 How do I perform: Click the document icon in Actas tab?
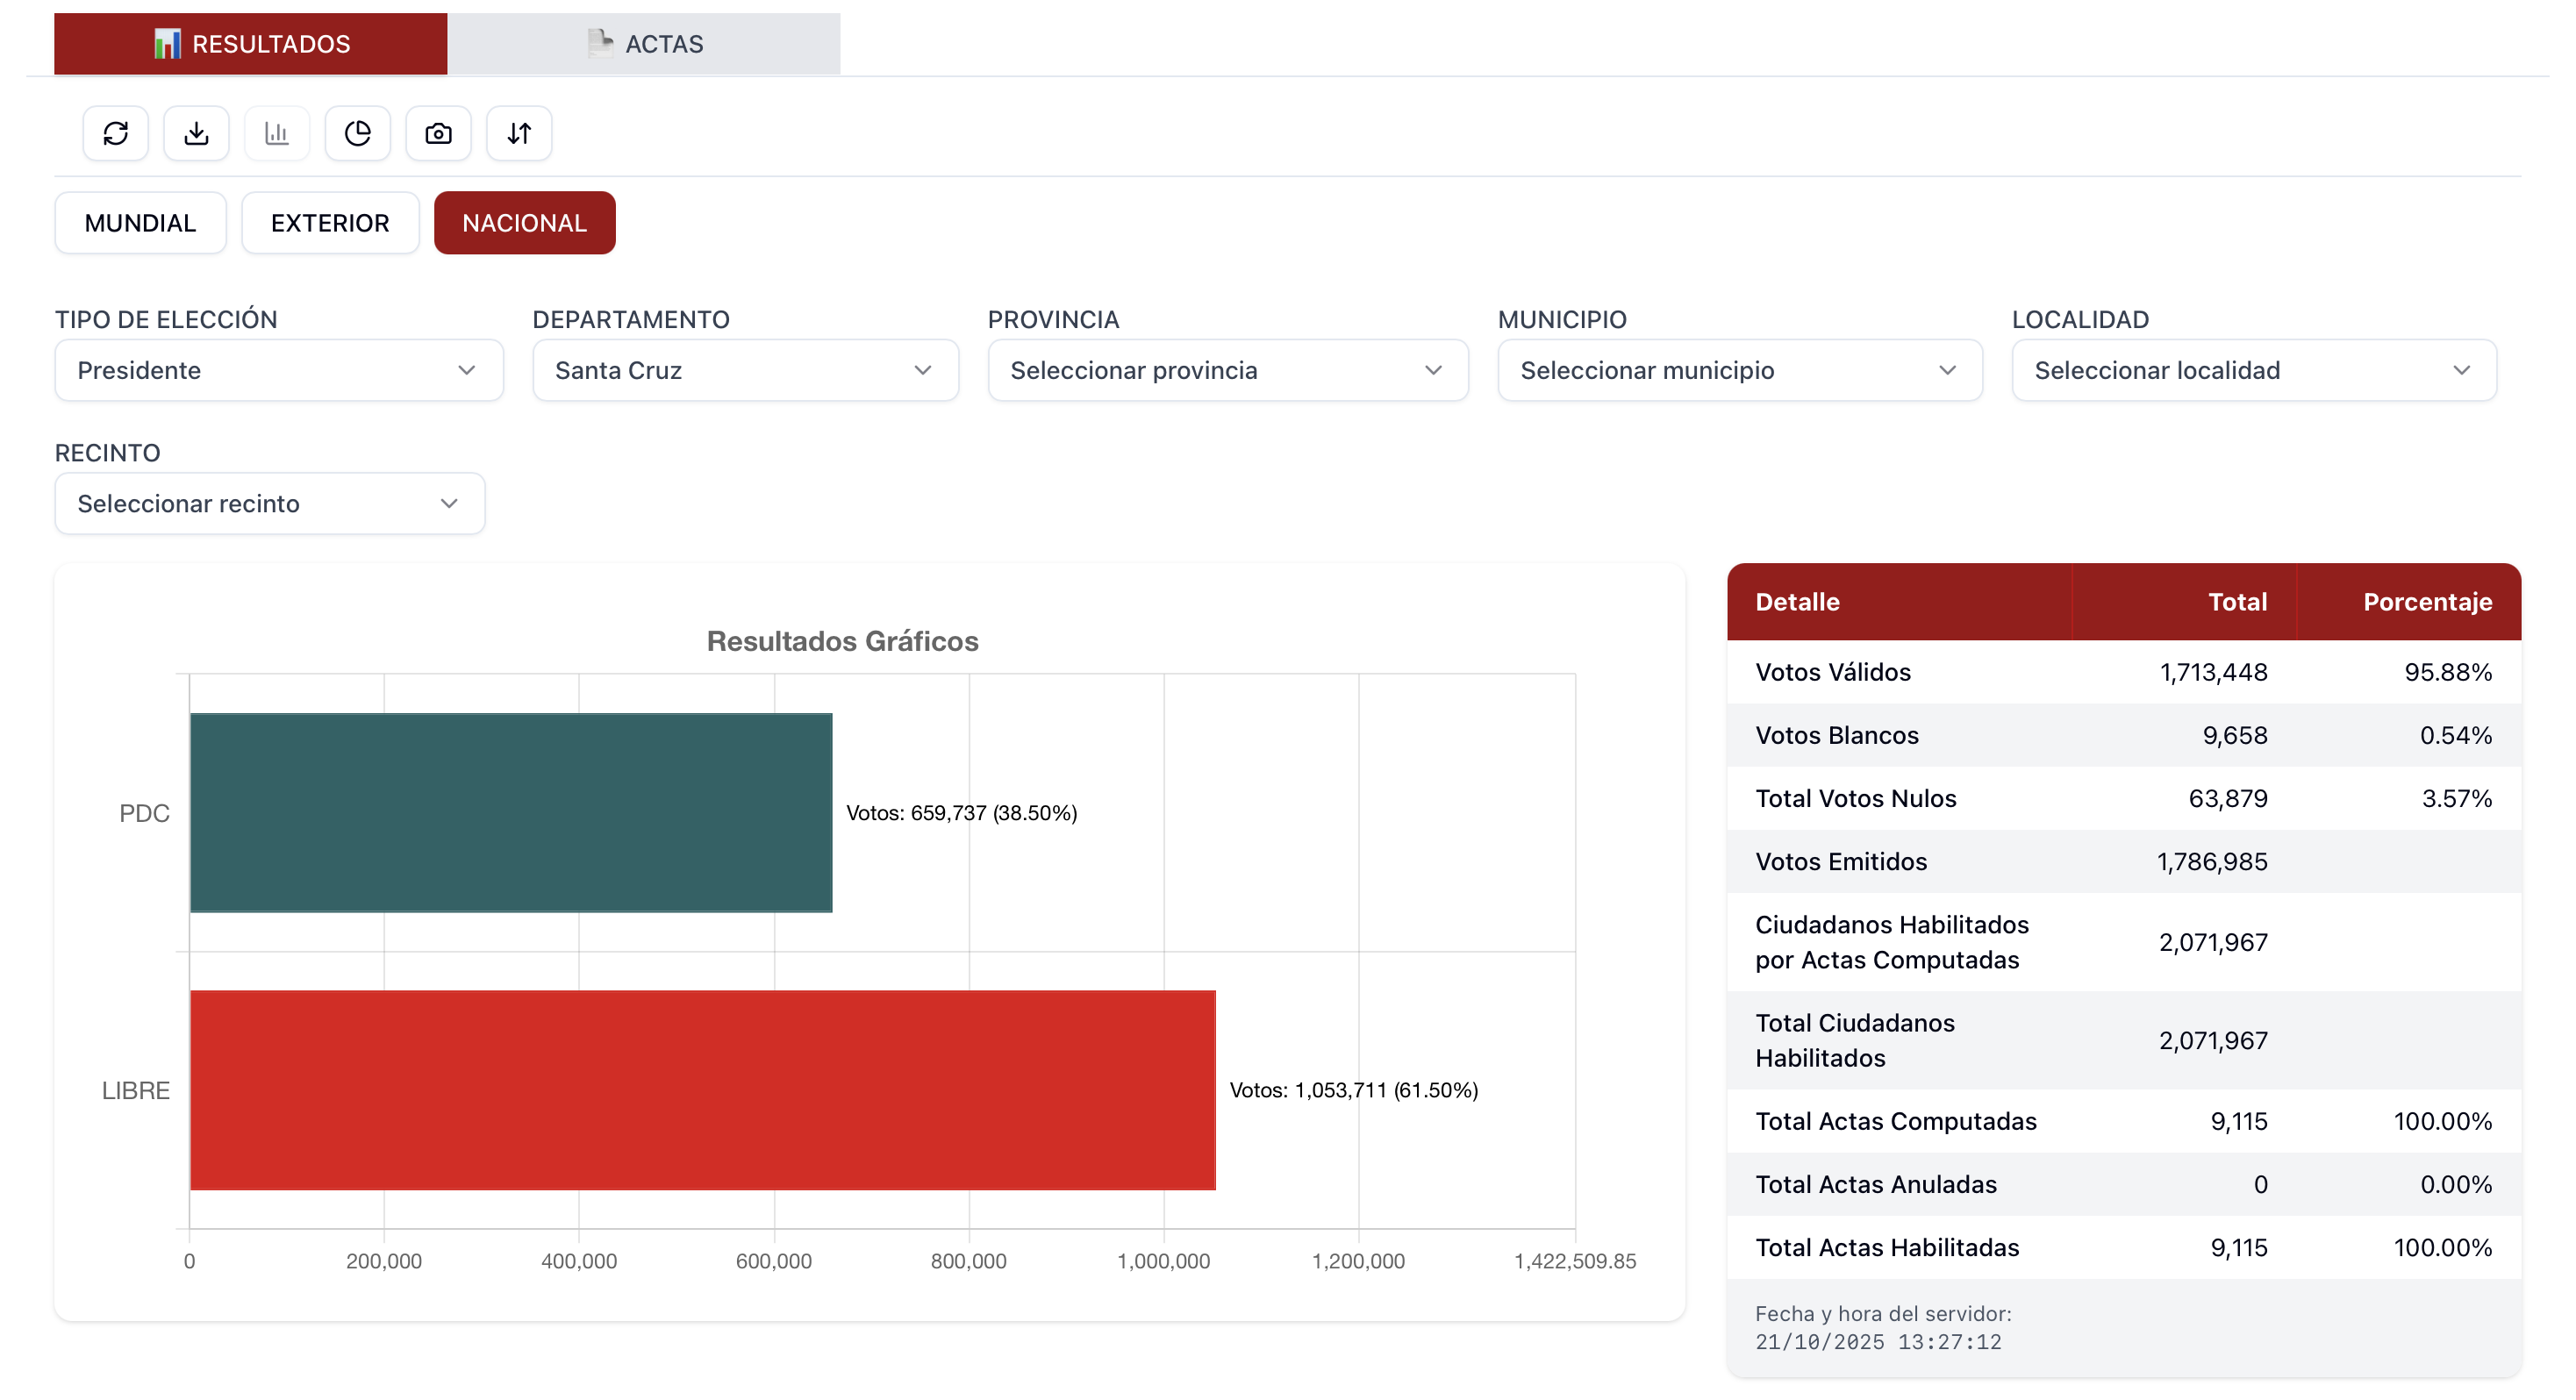600,43
